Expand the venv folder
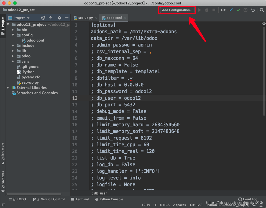 coord(13,61)
